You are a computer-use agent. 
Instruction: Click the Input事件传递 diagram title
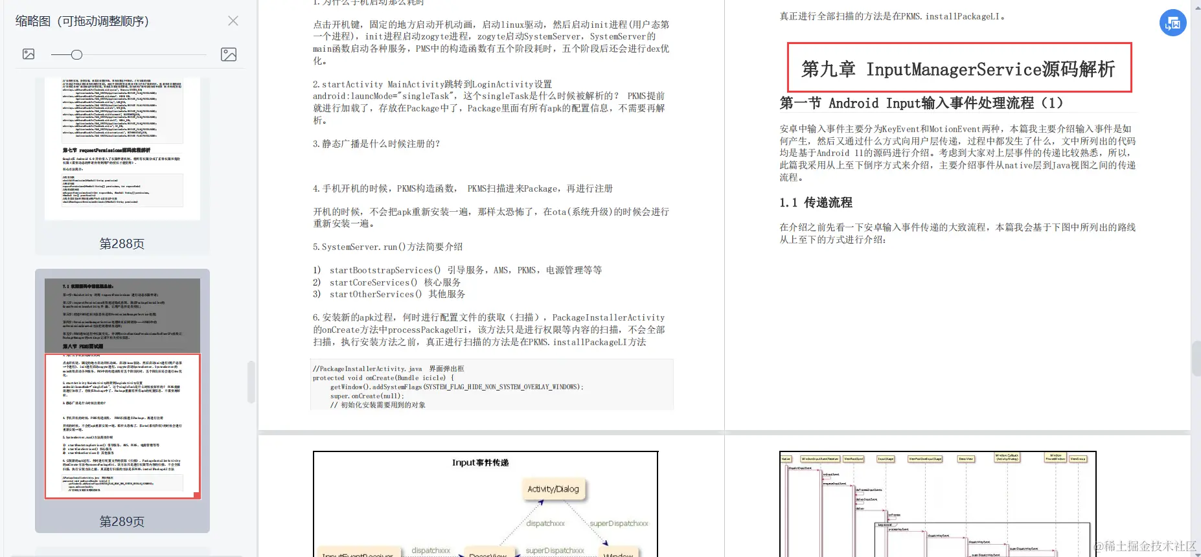(x=481, y=462)
